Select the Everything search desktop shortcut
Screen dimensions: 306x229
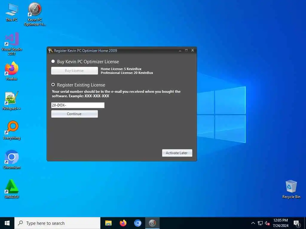coord(12,130)
